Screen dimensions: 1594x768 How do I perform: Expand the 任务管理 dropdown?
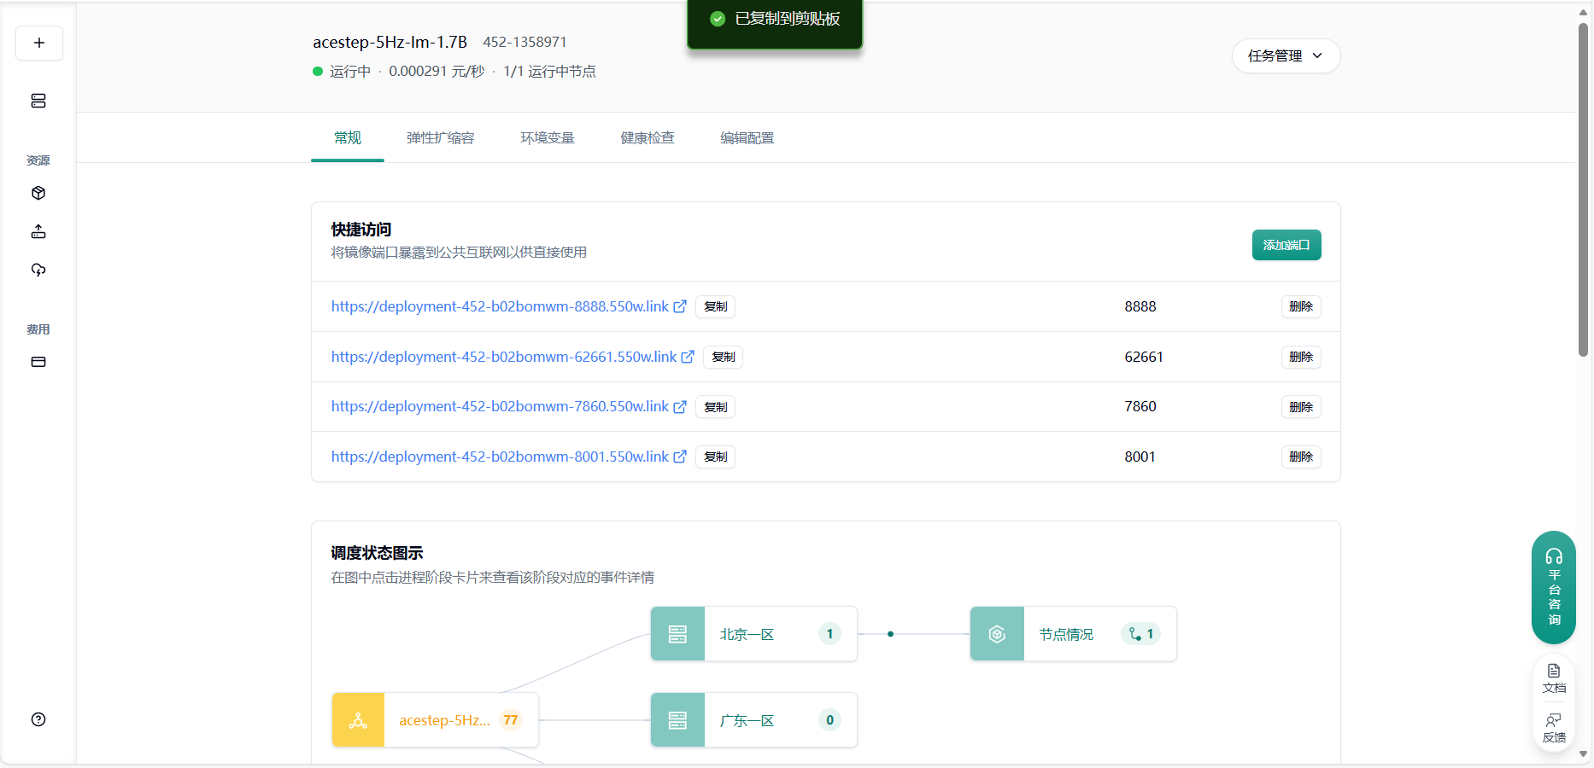1286,55
